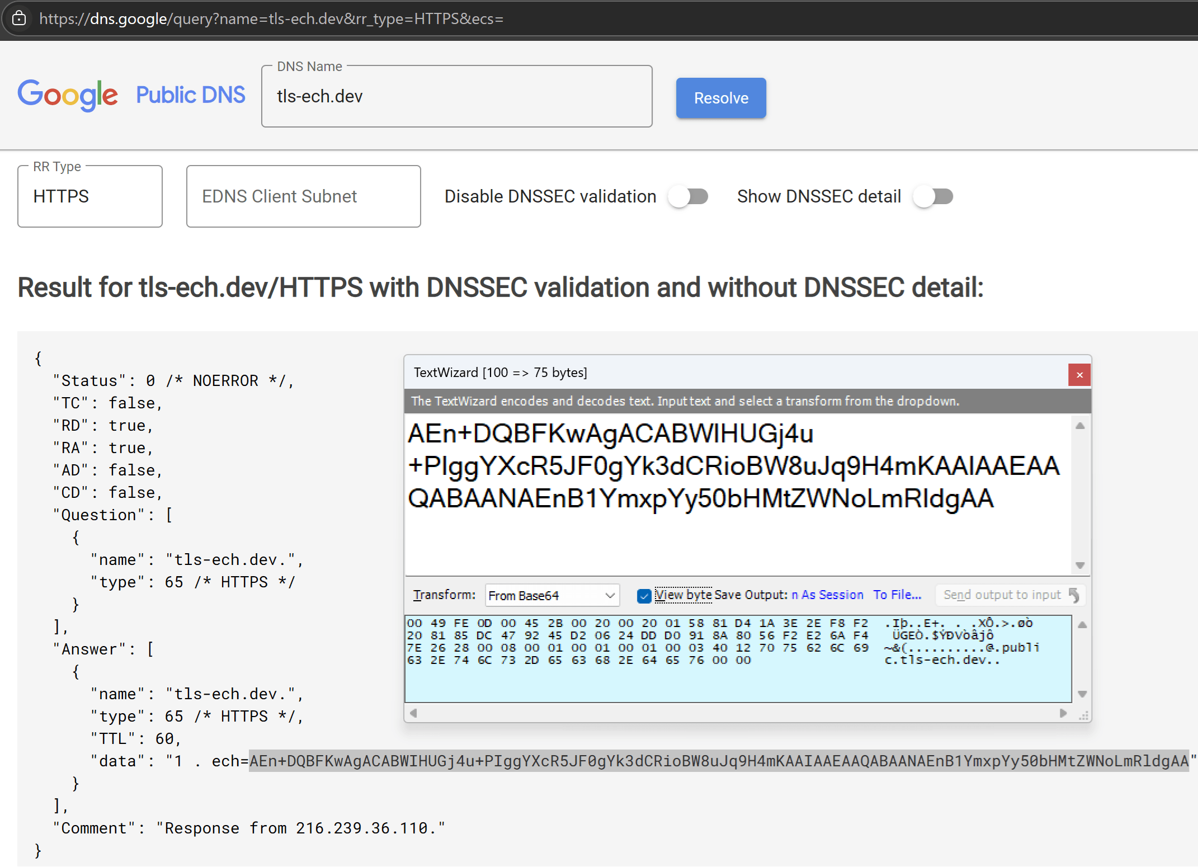
Task: Click the highlighted ech Base64 value in JSON
Action: pyautogui.click(x=719, y=761)
